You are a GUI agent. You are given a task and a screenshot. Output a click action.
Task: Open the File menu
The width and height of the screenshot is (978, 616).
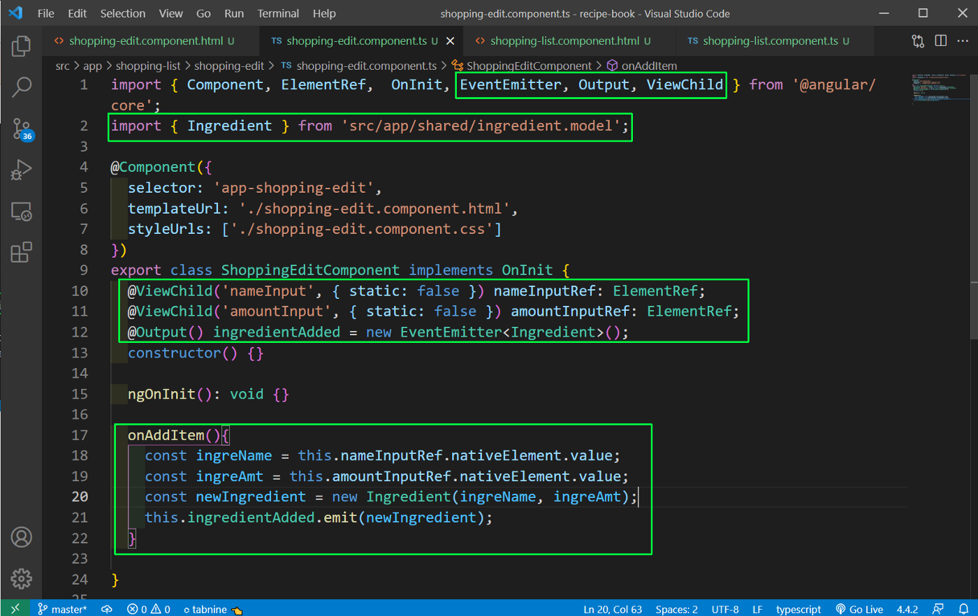click(x=45, y=13)
